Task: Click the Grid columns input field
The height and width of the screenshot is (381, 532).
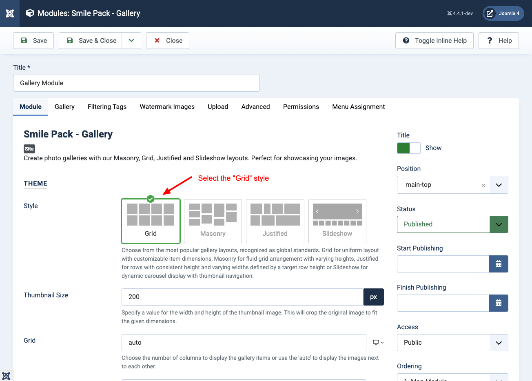Action: 244,343
